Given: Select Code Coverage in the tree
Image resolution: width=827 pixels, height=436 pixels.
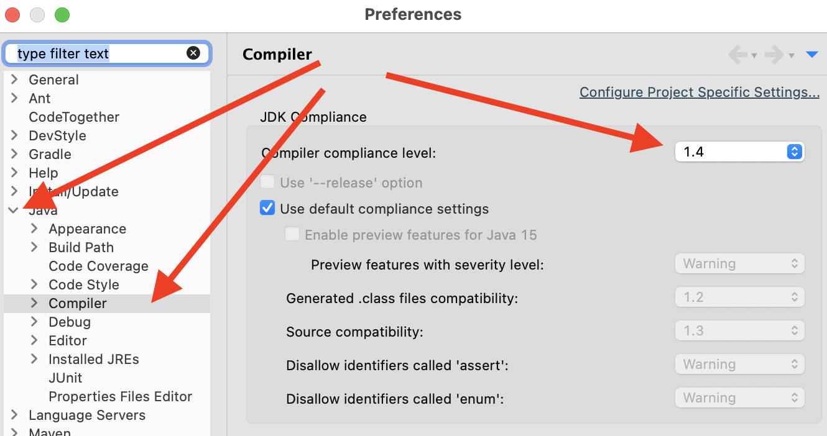Looking at the screenshot, I should pyautogui.click(x=98, y=266).
